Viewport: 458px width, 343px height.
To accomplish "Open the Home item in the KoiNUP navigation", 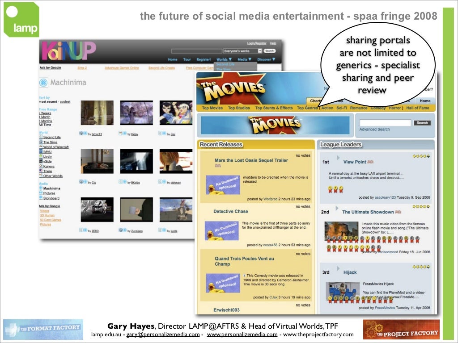I will coord(173,59).
